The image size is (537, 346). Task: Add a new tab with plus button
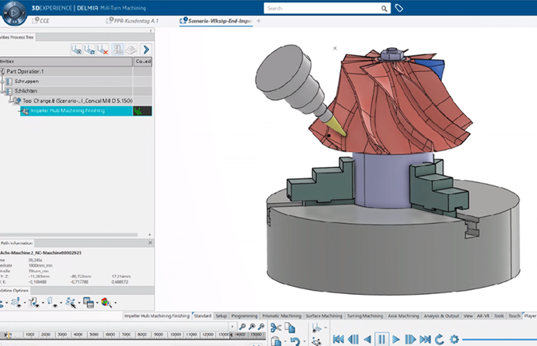coord(258,20)
